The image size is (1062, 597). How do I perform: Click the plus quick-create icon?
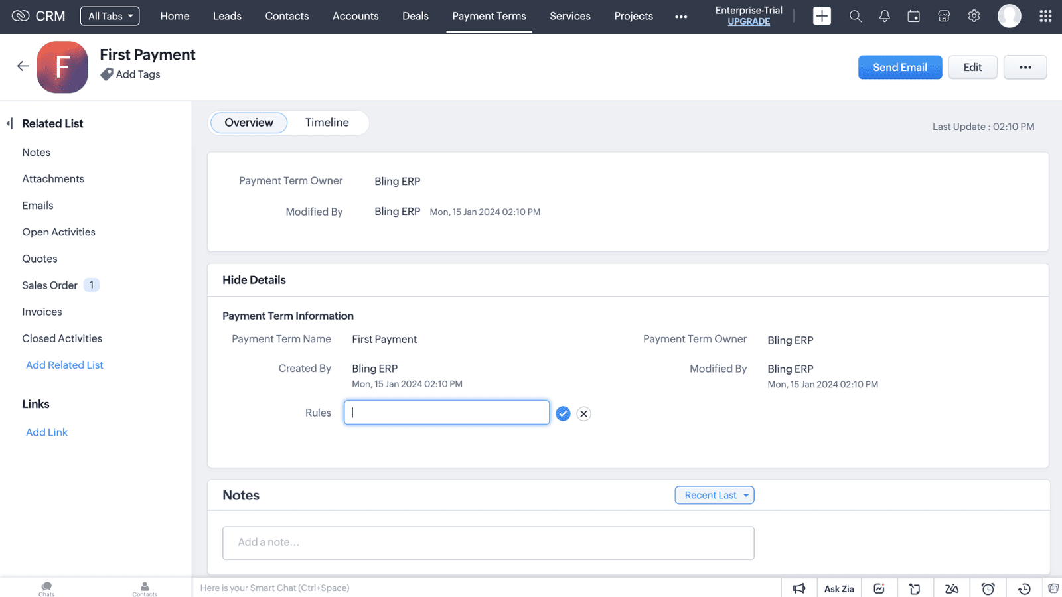pyautogui.click(x=822, y=16)
